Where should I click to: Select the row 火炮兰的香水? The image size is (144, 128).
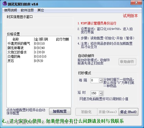click(x=39, y=52)
